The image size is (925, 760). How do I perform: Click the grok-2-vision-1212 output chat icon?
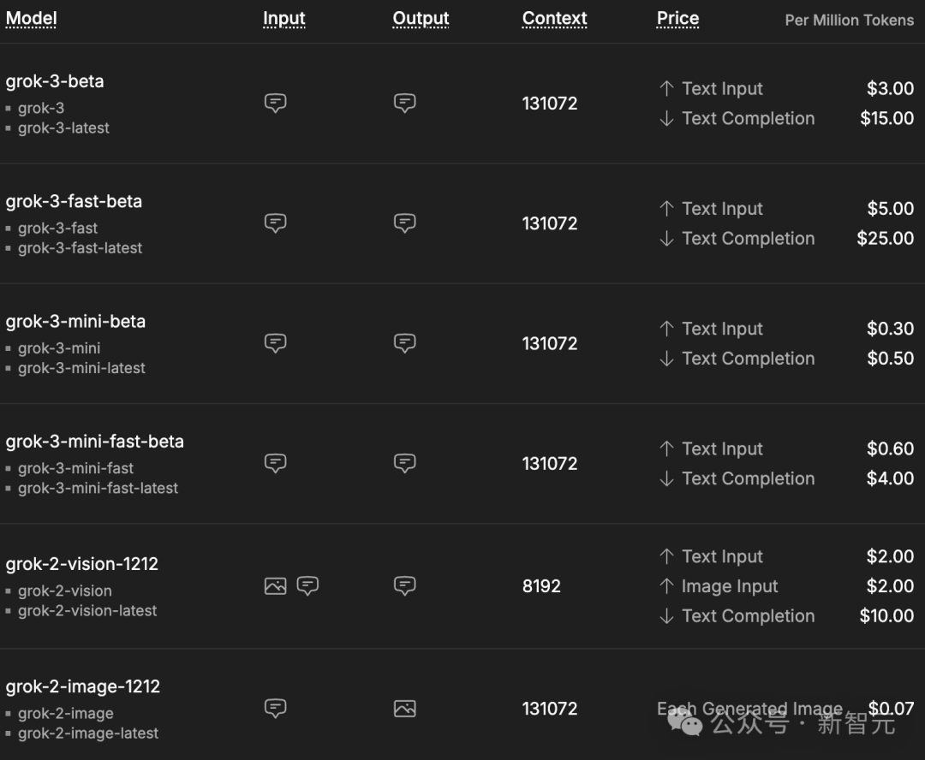point(404,586)
